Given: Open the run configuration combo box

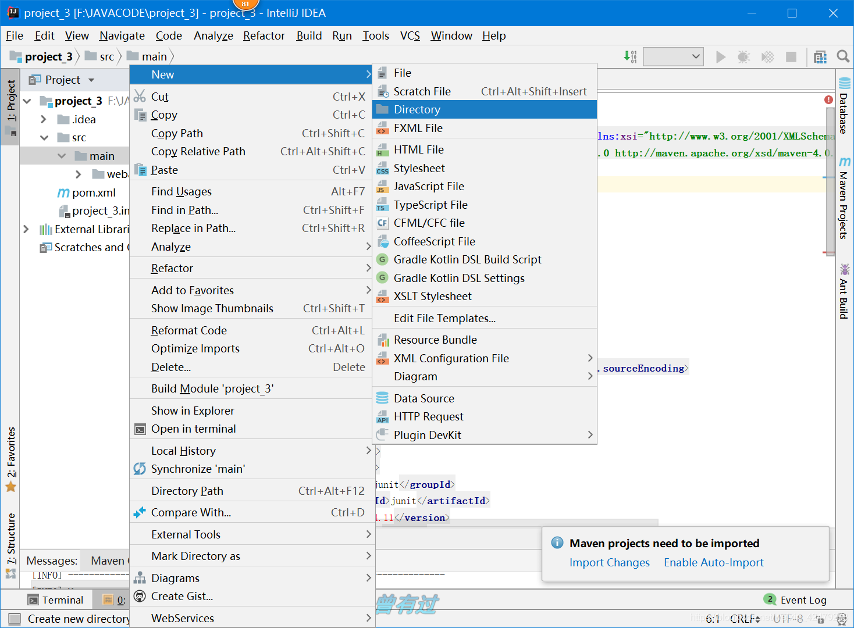Looking at the screenshot, I should click(674, 56).
